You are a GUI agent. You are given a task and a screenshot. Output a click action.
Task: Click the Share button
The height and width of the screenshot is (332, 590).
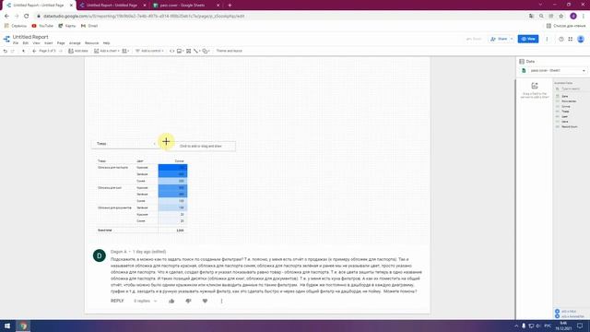click(499, 39)
